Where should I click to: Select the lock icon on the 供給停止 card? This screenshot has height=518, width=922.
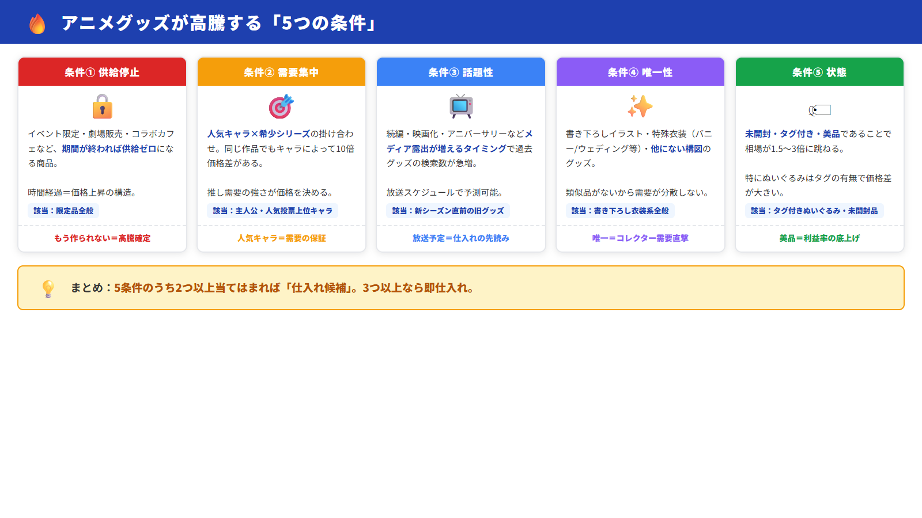[101, 107]
